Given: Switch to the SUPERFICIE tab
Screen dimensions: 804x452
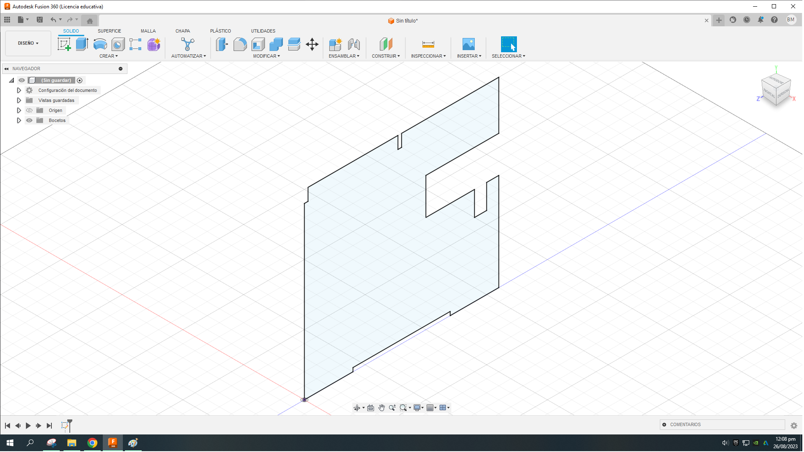Looking at the screenshot, I should pyautogui.click(x=109, y=31).
